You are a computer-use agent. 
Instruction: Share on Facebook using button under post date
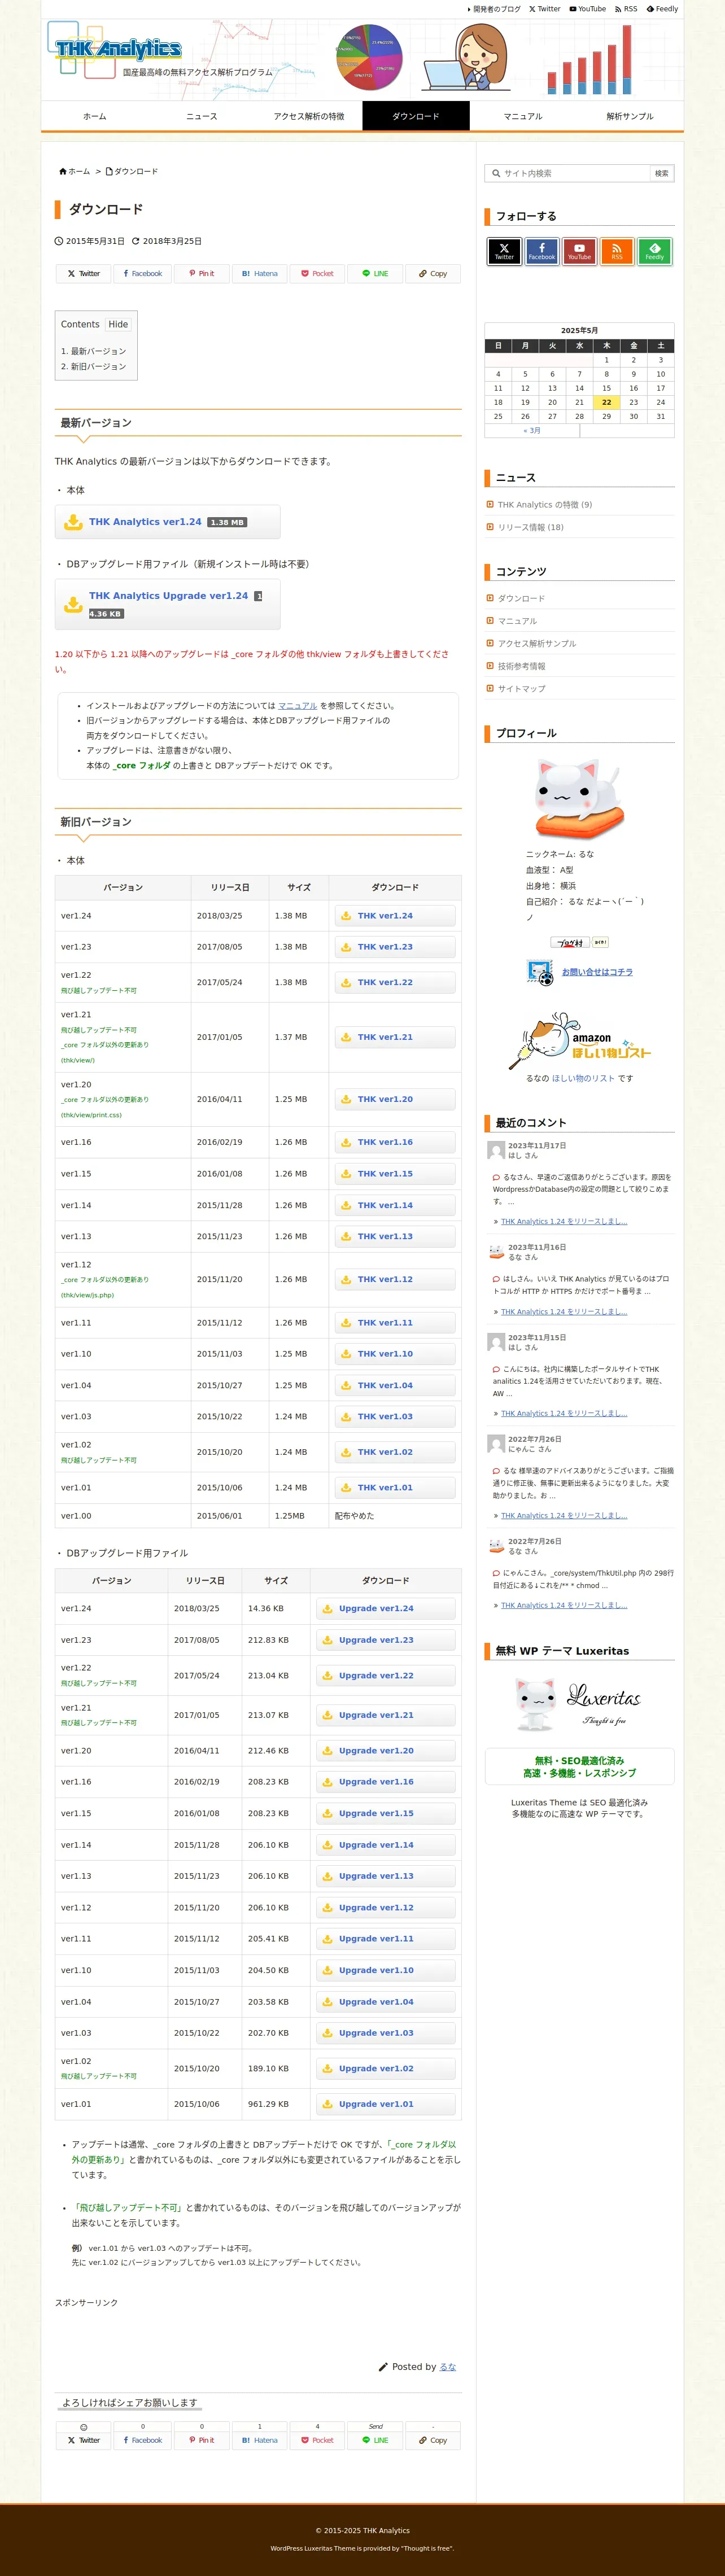tap(142, 274)
